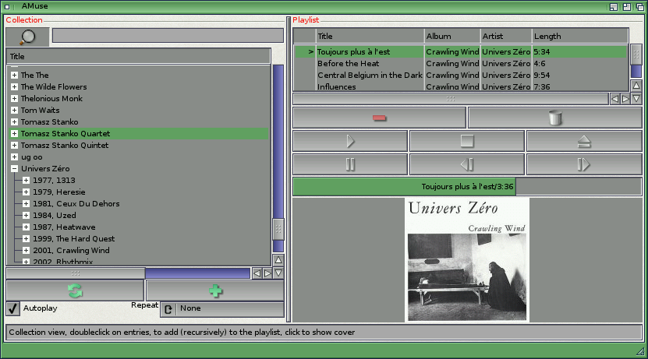Click the trash can clear-playlist button
The image size is (648, 359).
(x=555, y=118)
